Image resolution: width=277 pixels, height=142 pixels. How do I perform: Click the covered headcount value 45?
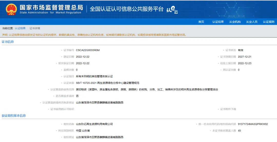239,130
